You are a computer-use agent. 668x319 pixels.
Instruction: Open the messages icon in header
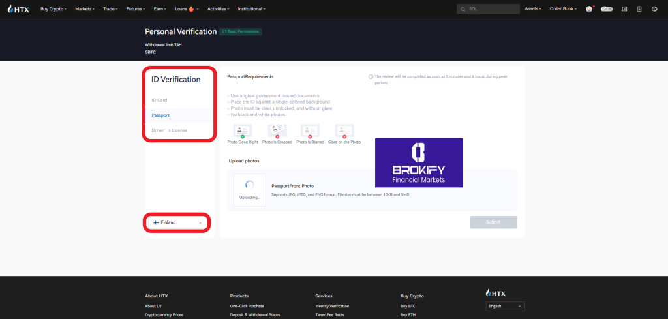pos(624,9)
